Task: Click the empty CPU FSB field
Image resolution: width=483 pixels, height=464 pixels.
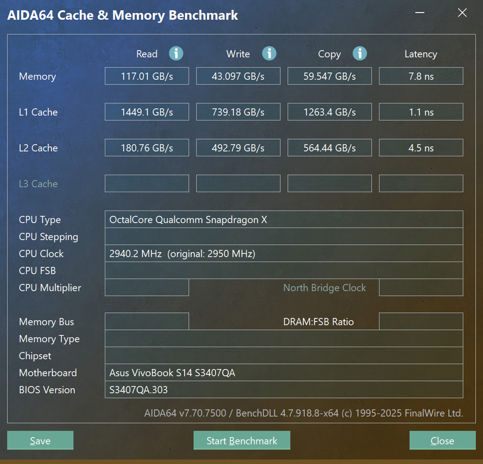Action: (284, 270)
